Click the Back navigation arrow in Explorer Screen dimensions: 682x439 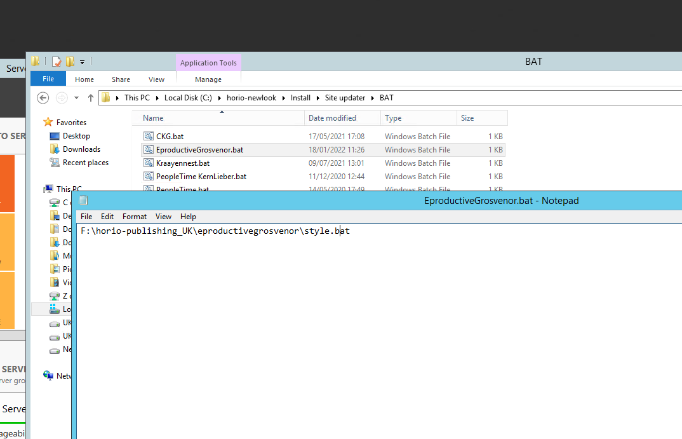43,98
